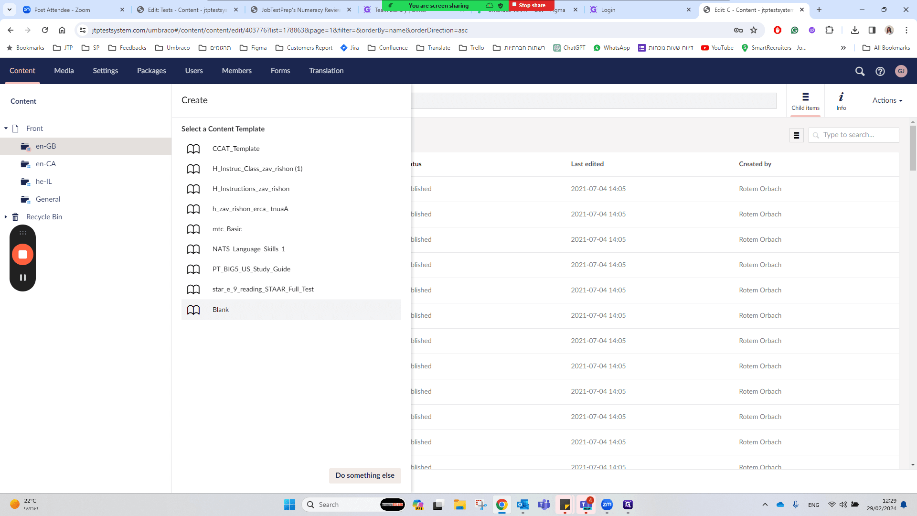This screenshot has height=516, width=917.
Task: Click Stop share button
Action: (x=532, y=5)
